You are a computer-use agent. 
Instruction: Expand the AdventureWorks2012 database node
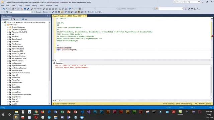pyautogui.click(x=8, y=32)
